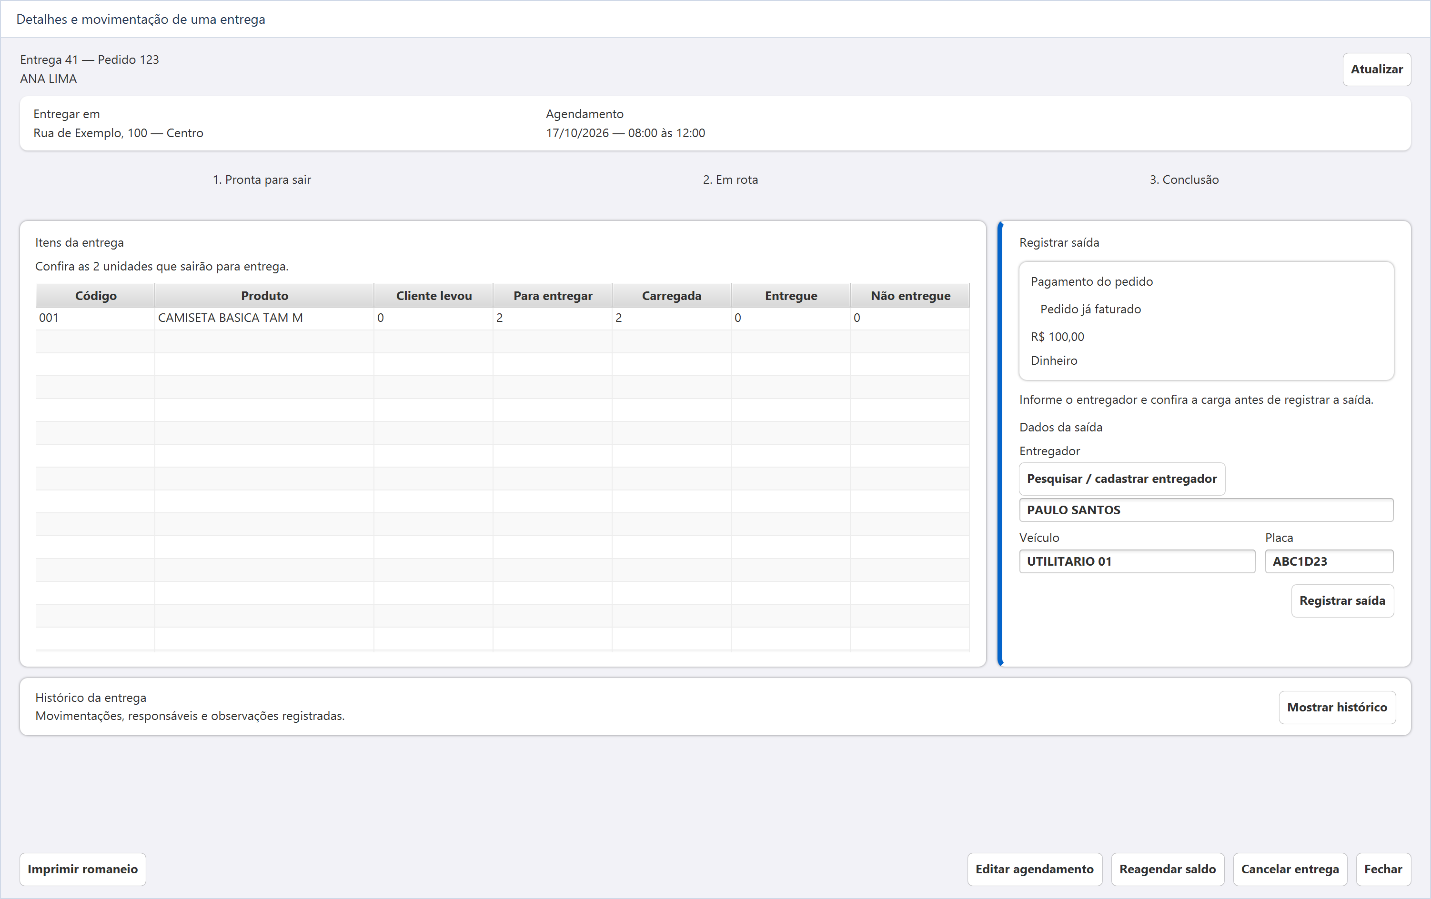The image size is (1431, 899).
Task: Focus the Entregador field with PAULO SANTOS
Action: coord(1206,510)
